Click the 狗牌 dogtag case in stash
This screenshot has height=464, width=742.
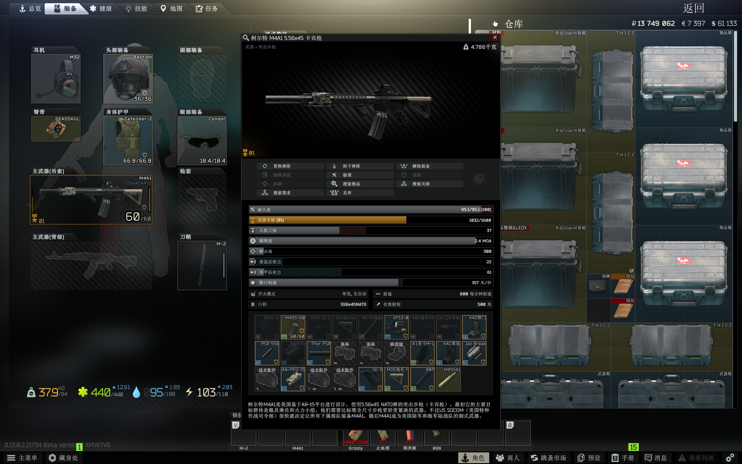point(598,286)
